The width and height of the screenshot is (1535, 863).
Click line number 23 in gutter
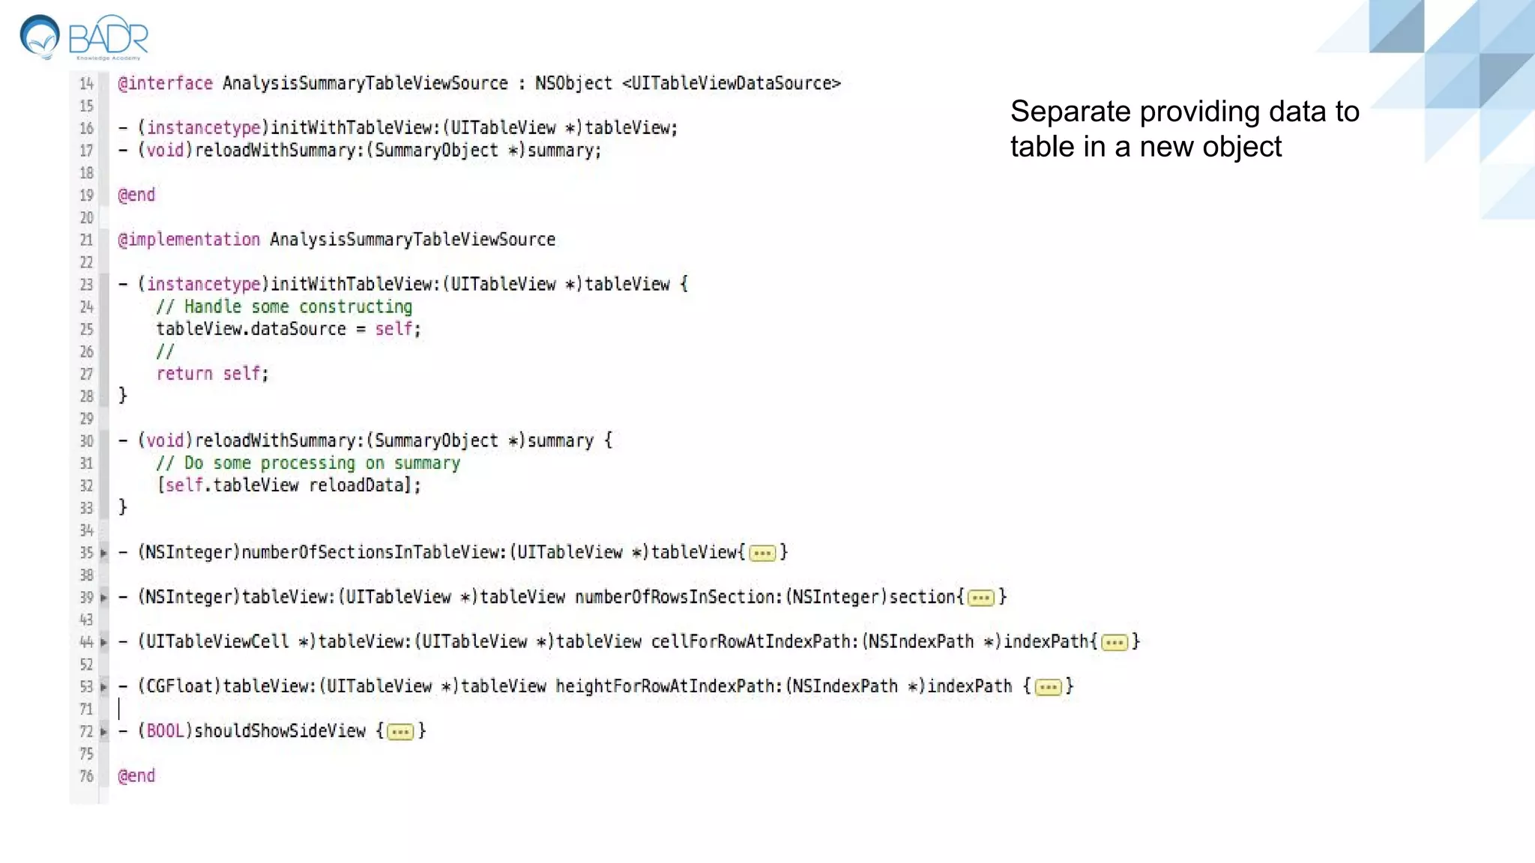click(x=87, y=285)
